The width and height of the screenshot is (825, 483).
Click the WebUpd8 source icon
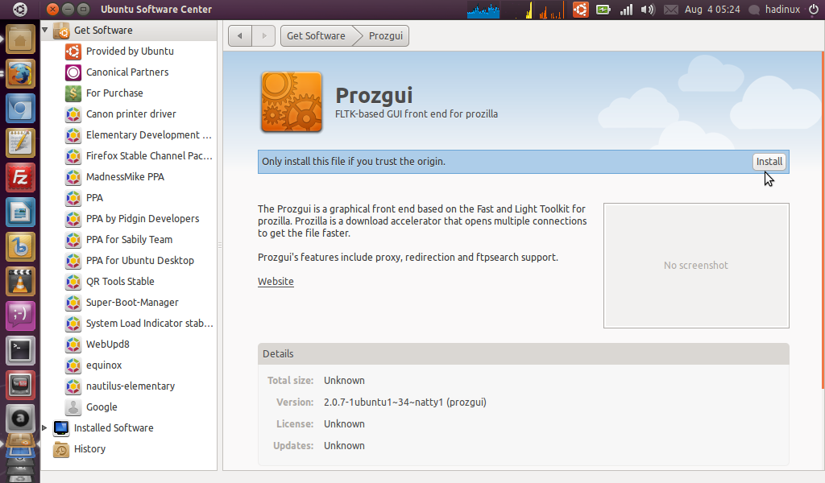[73, 345]
